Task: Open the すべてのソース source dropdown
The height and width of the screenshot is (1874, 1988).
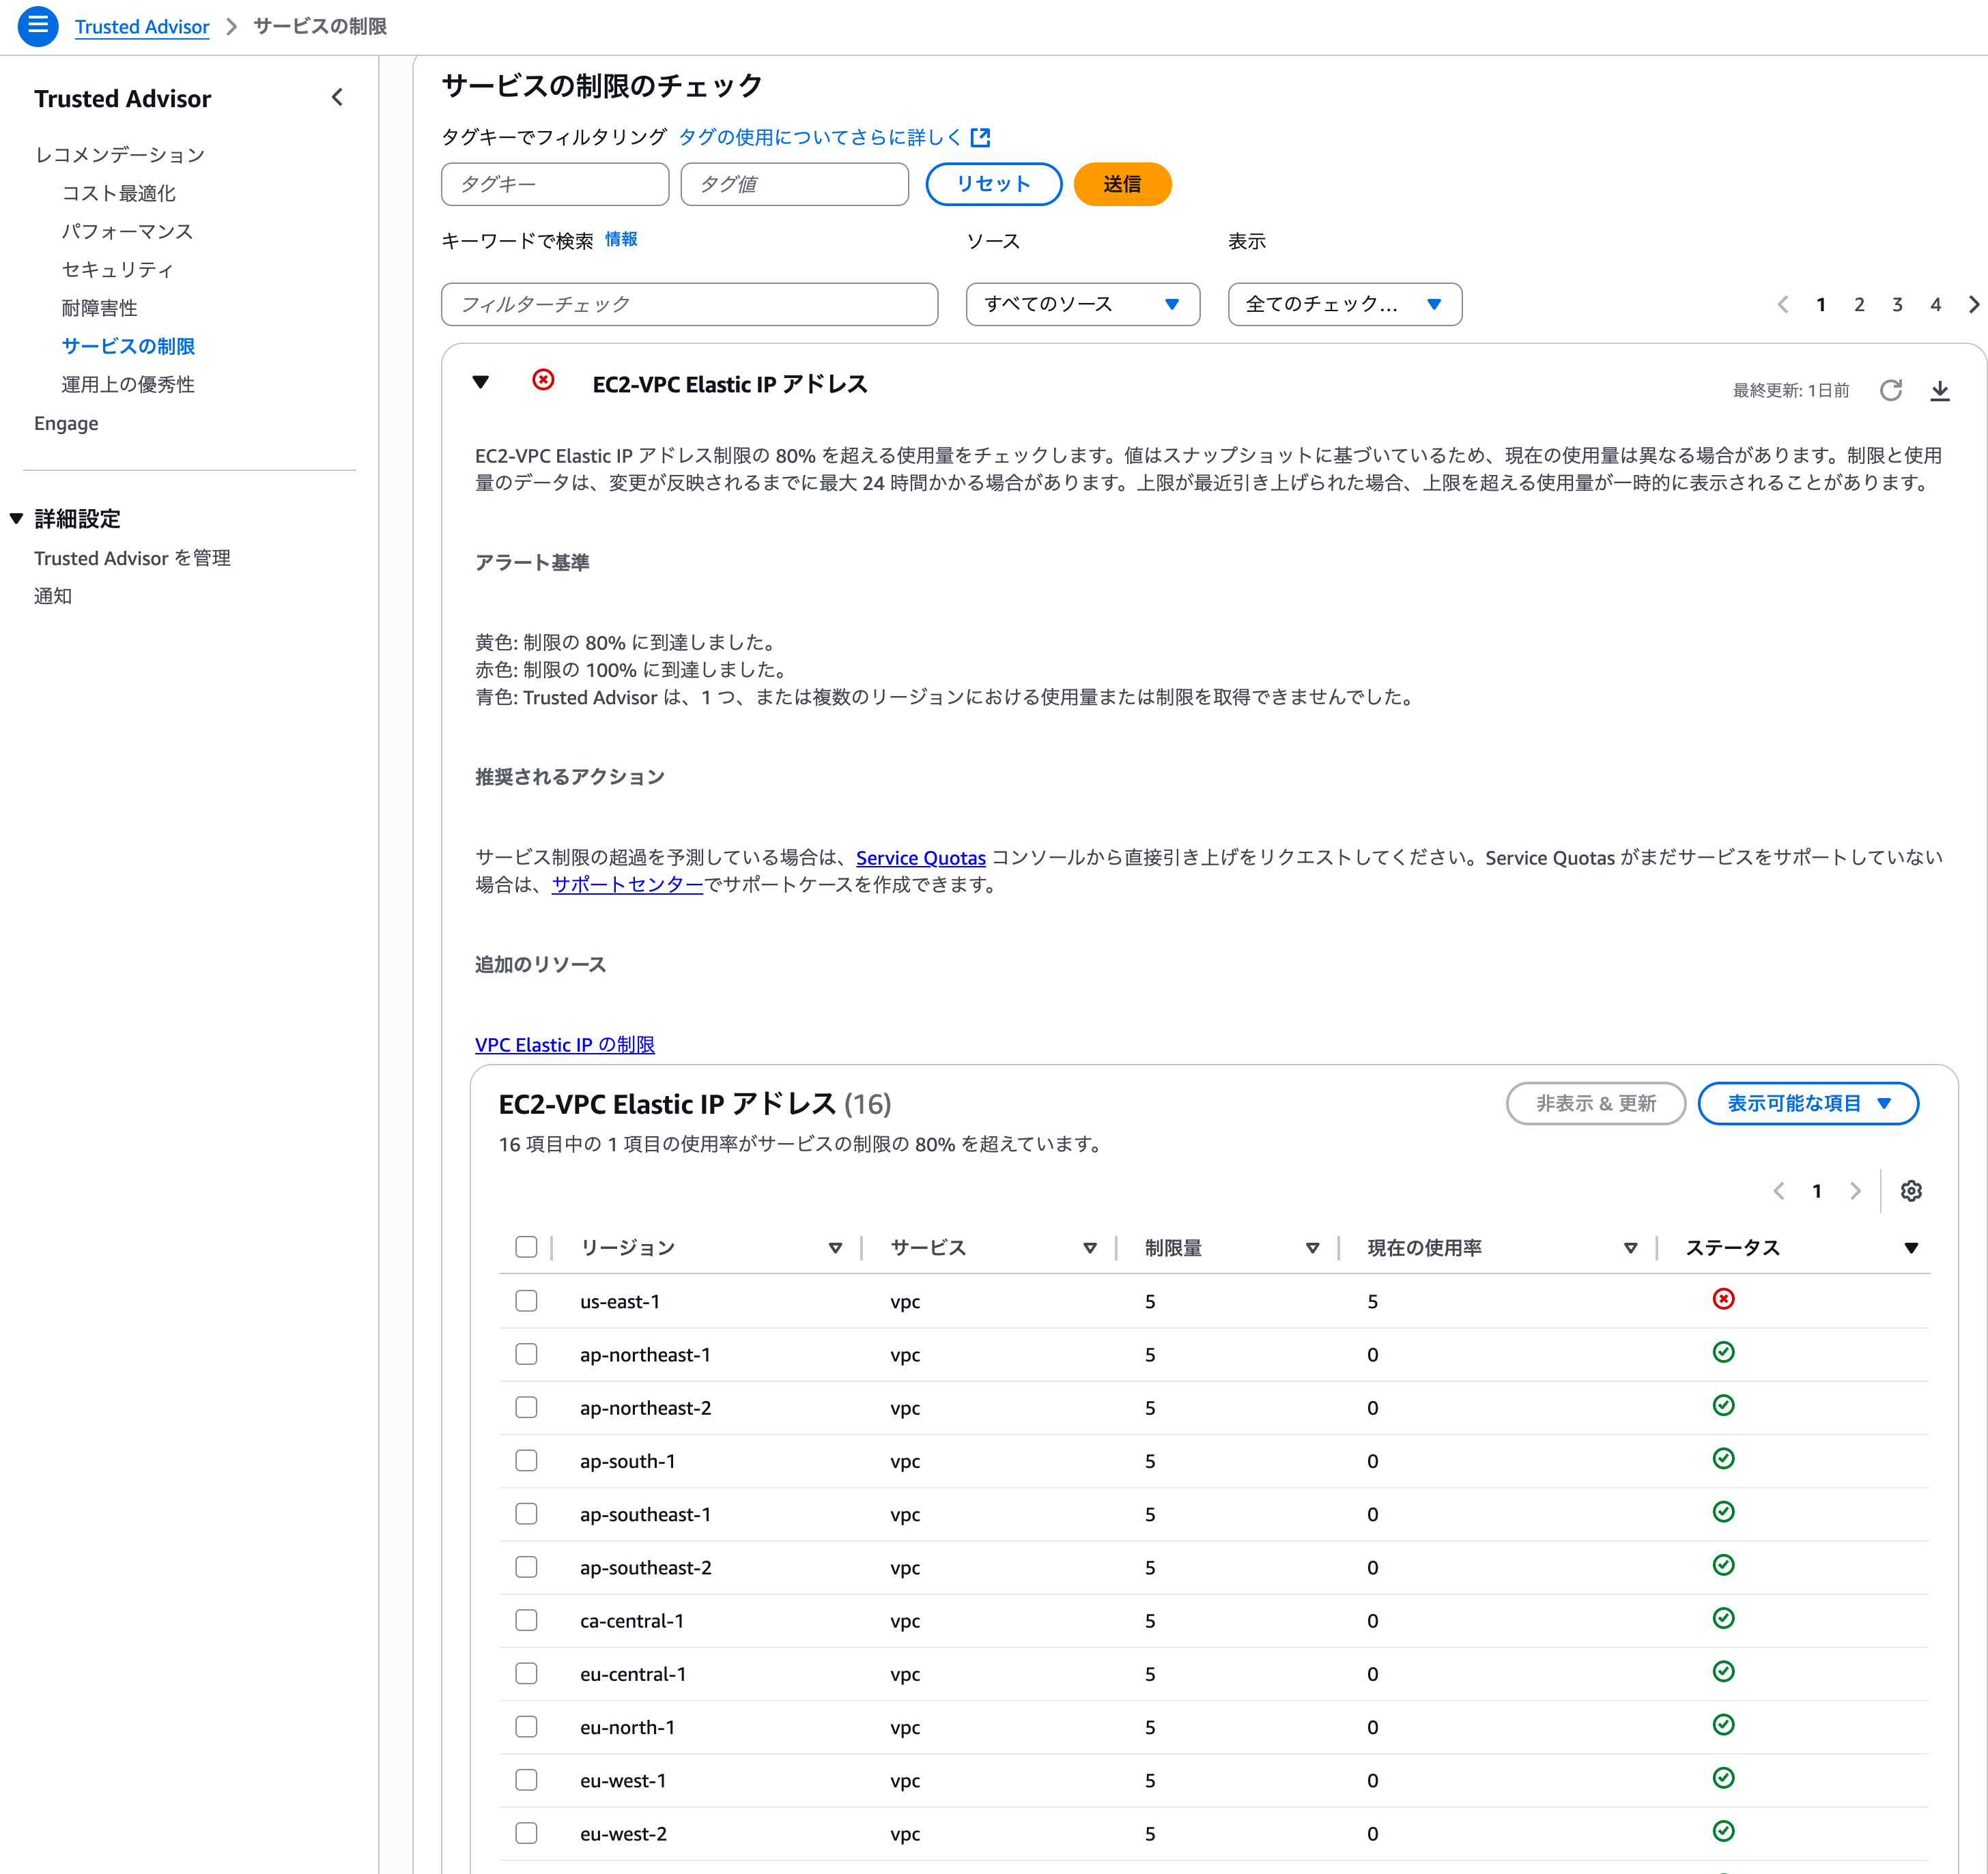Action: click(1082, 304)
